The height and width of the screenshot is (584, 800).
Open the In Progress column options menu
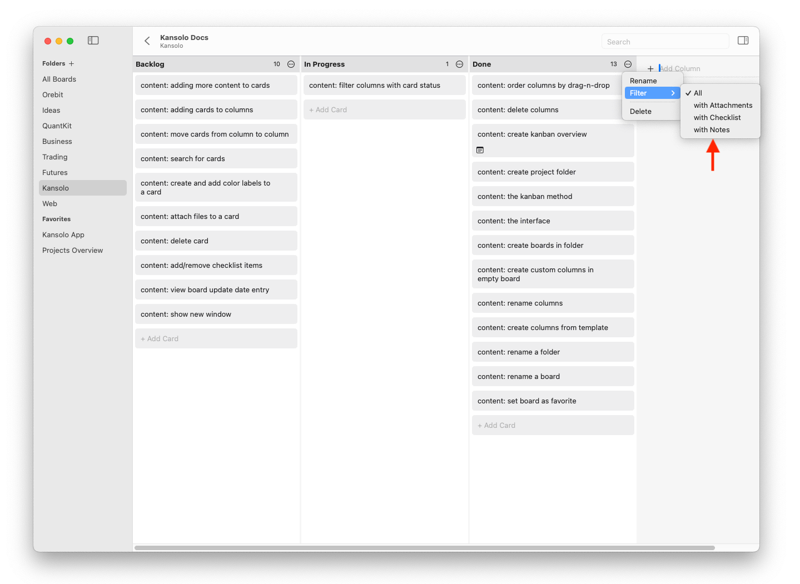pyautogui.click(x=459, y=64)
